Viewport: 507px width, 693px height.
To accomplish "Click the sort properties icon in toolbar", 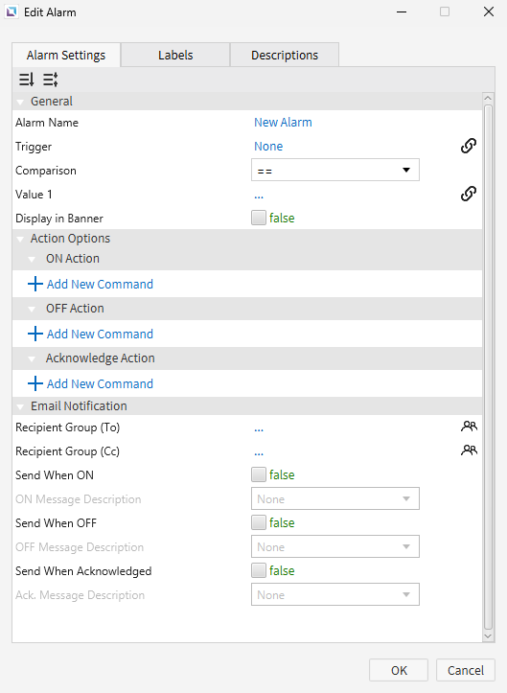I will click(x=26, y=80).
